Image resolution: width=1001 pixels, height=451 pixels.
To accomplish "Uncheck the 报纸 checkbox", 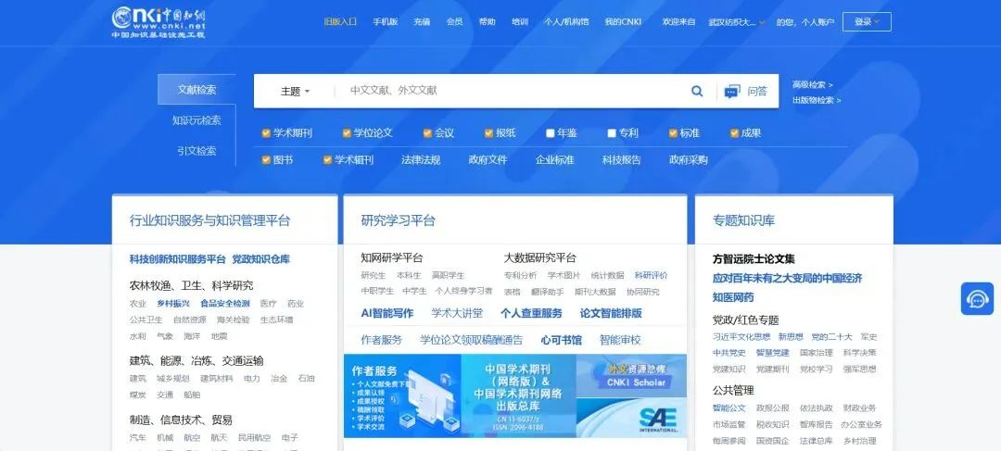I will tap(489, 133).
